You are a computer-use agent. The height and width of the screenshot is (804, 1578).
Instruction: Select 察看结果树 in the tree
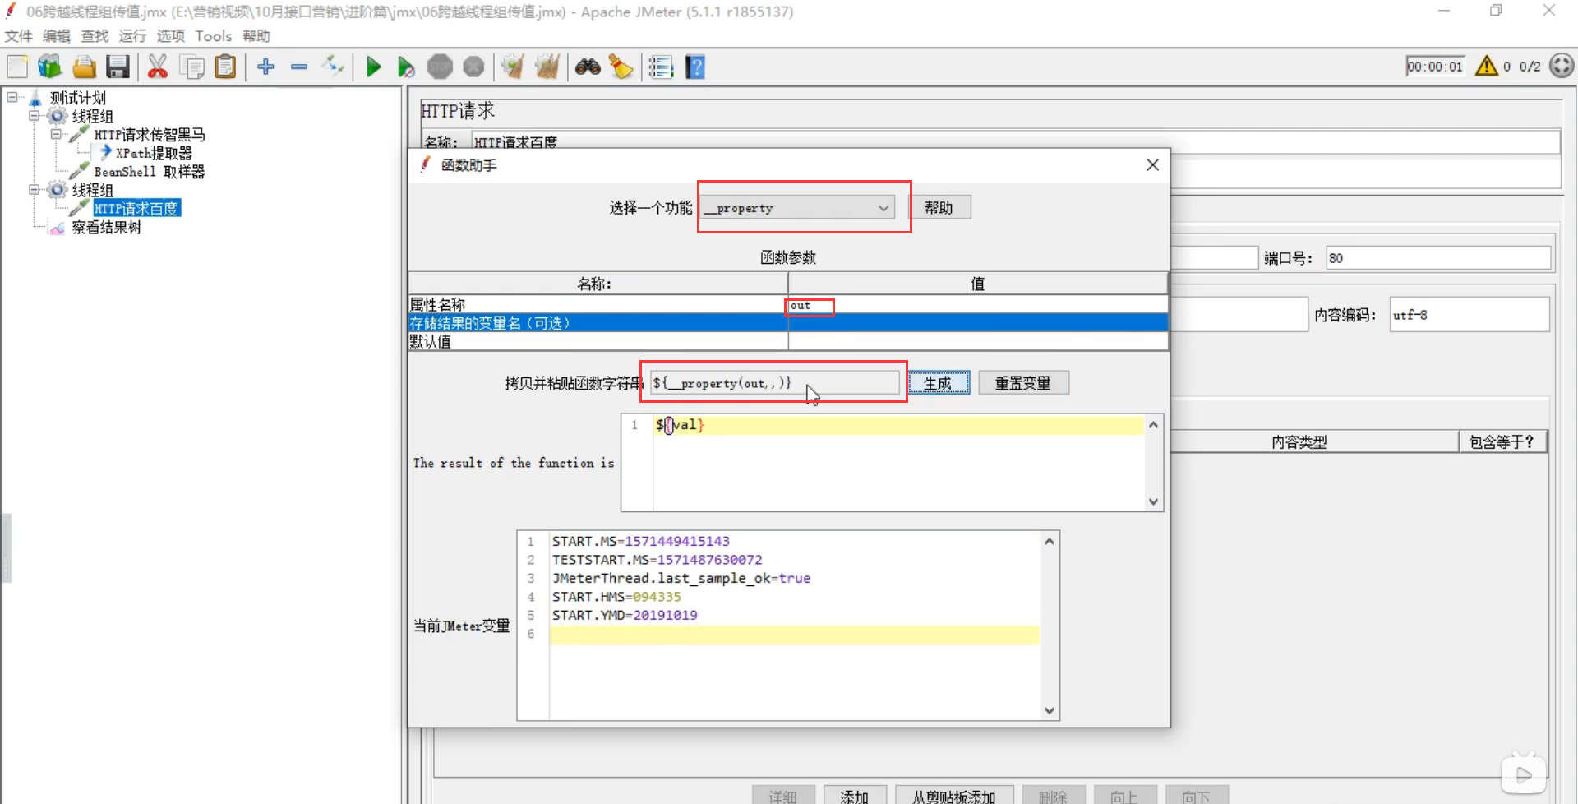pyautogui.click(x=107, y=228)
